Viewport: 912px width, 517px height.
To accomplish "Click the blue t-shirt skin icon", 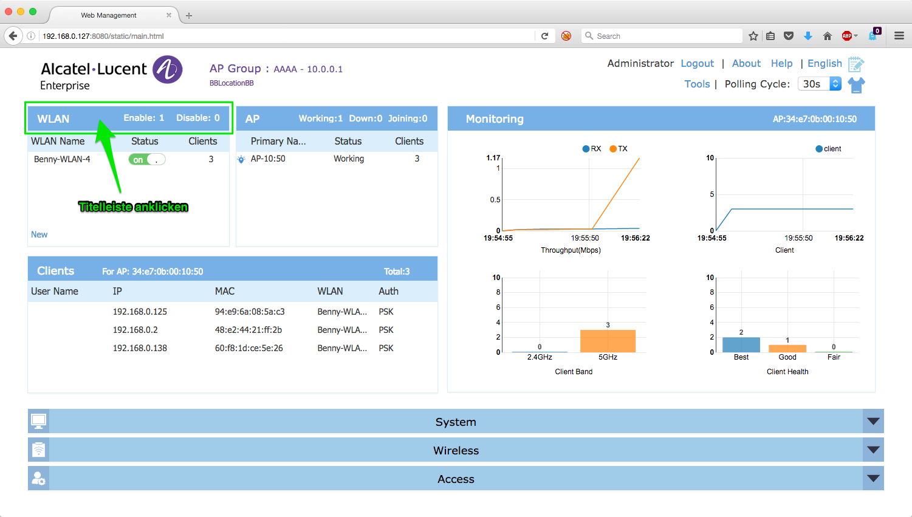I will coord(857,85).
